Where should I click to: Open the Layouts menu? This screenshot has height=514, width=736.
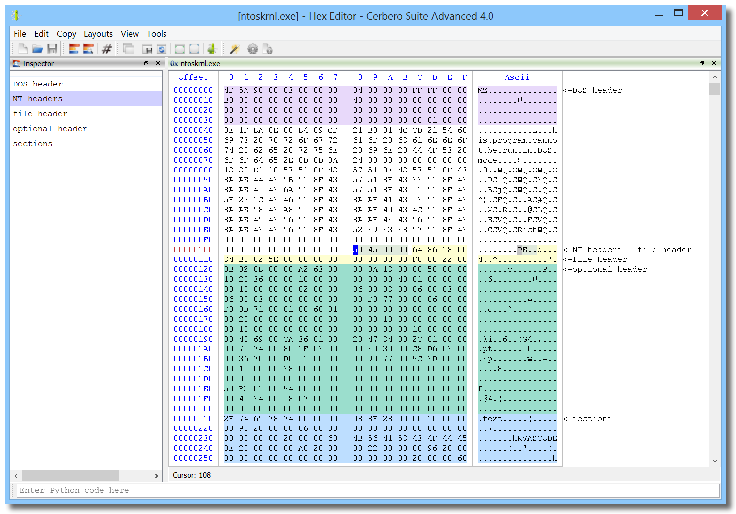pos(98,34)
